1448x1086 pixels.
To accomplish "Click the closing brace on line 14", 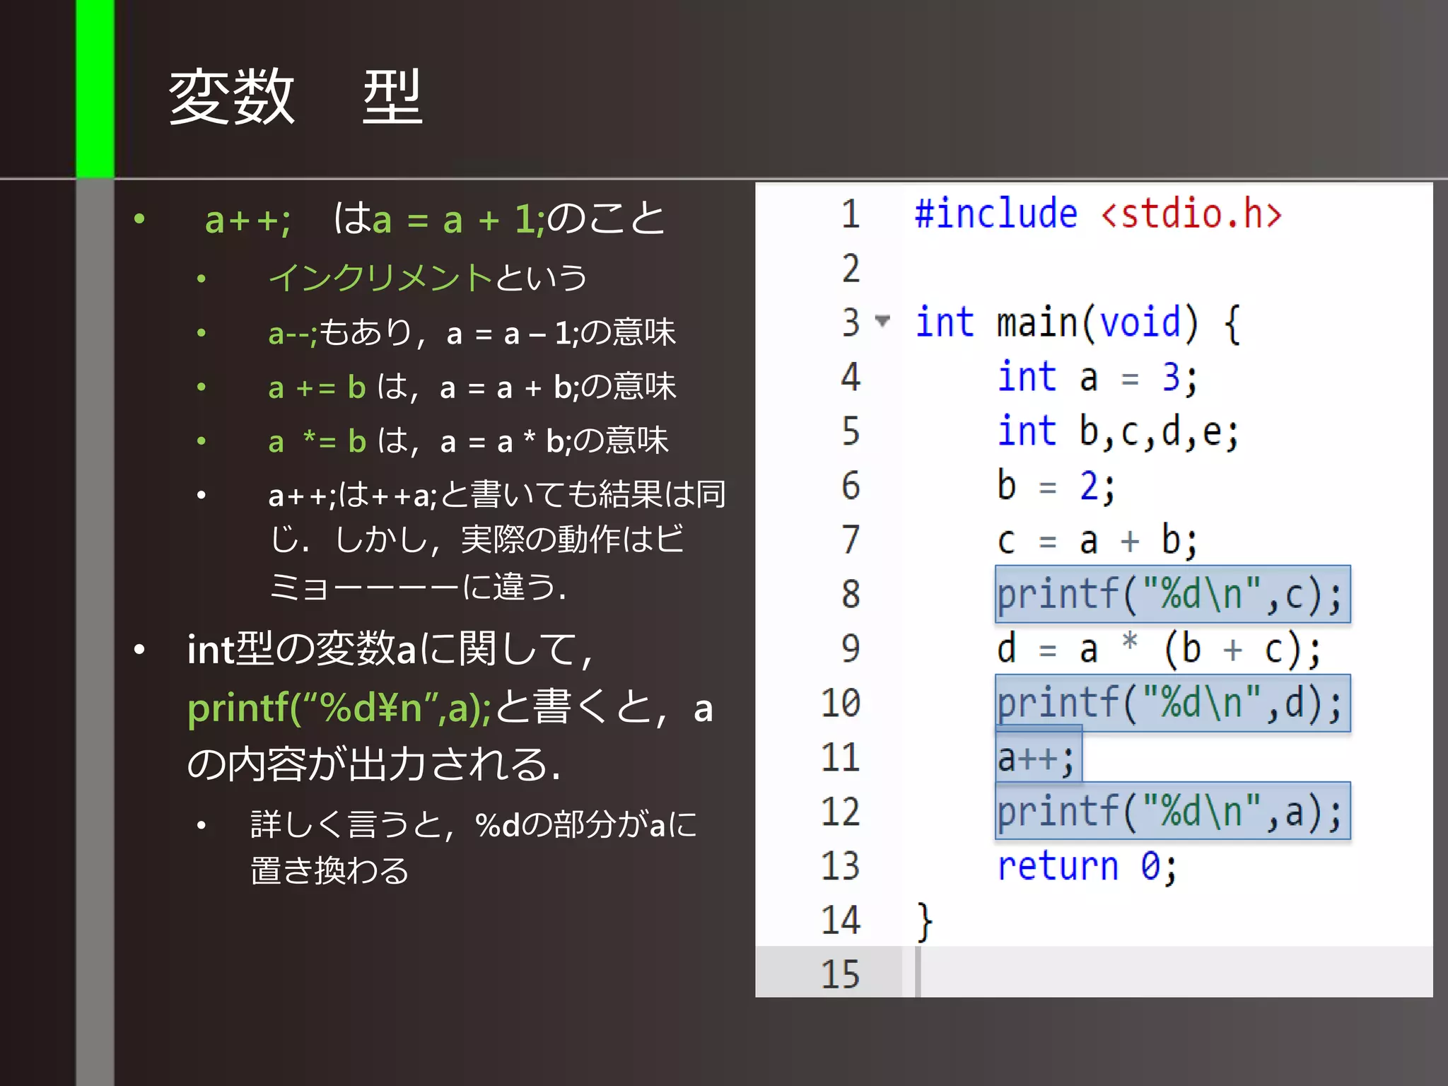I will coord(925,921).
